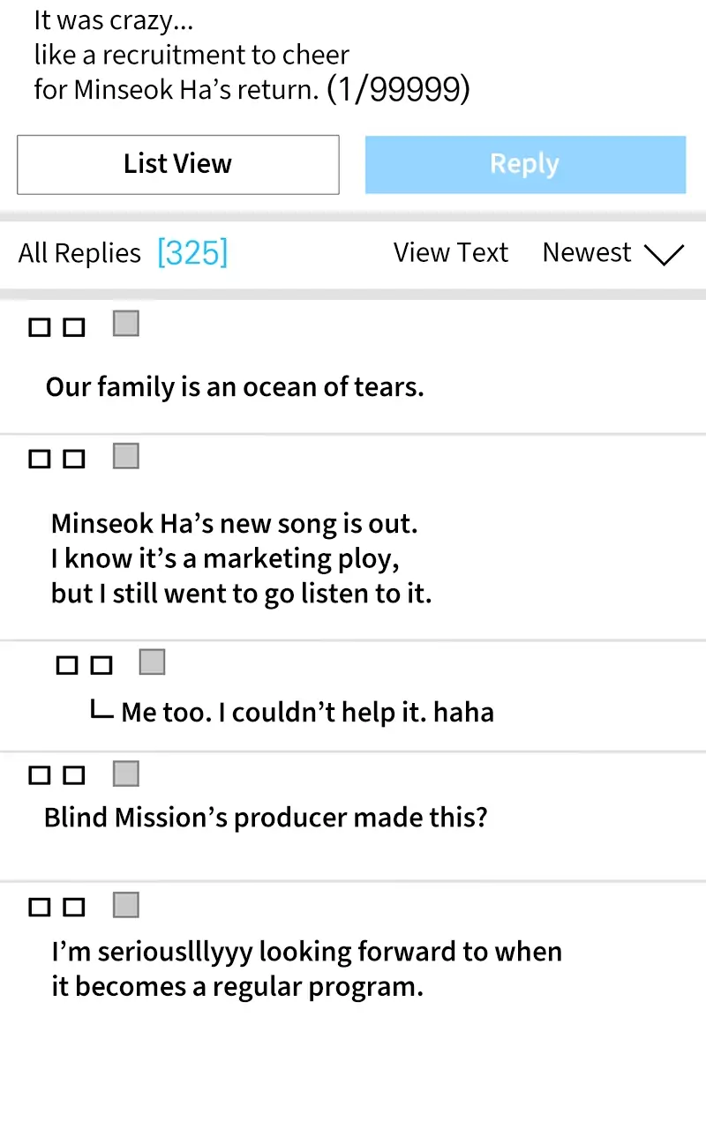Click gray avatar above 'Blind Mission' comment
The image size is (706, 1129).
click(x=126, y=774)
